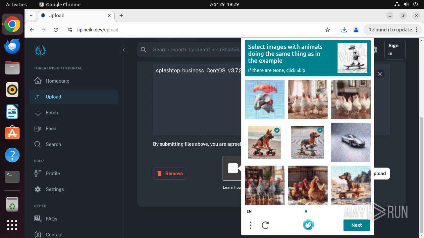Screen dimensions: 424x238
Task: Open Ubuntu Software from dock
Action: pos(12,133)
